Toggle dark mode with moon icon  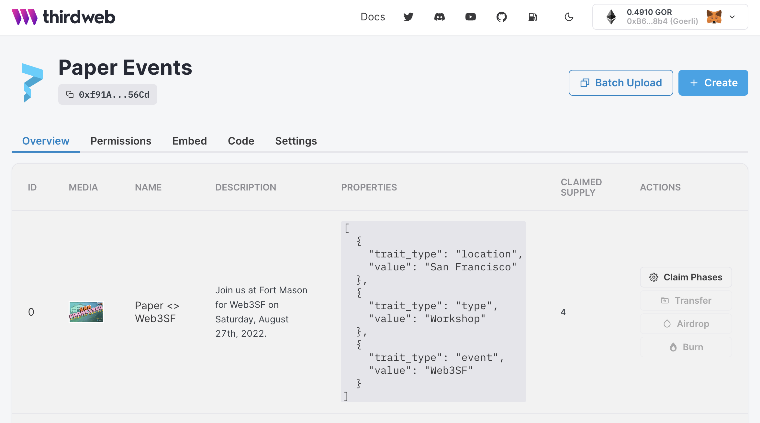click(x=569, y=17)
